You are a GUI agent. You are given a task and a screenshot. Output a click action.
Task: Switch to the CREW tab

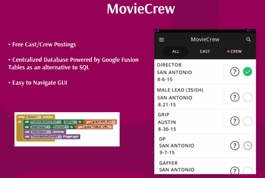point(235,52)
